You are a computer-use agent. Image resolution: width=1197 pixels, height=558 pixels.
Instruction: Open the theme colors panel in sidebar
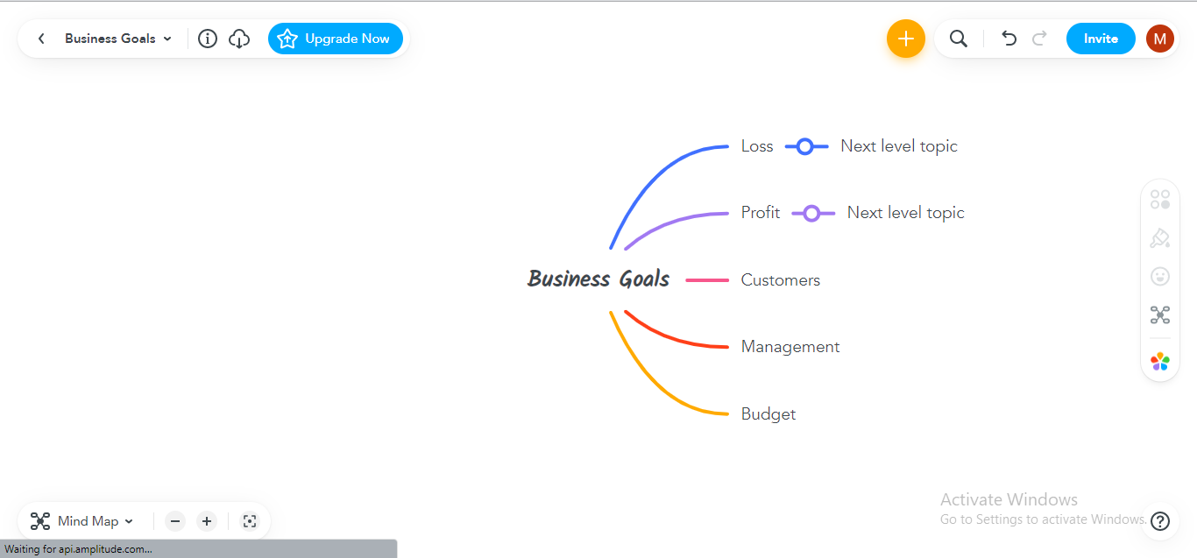pos(1159,361)
